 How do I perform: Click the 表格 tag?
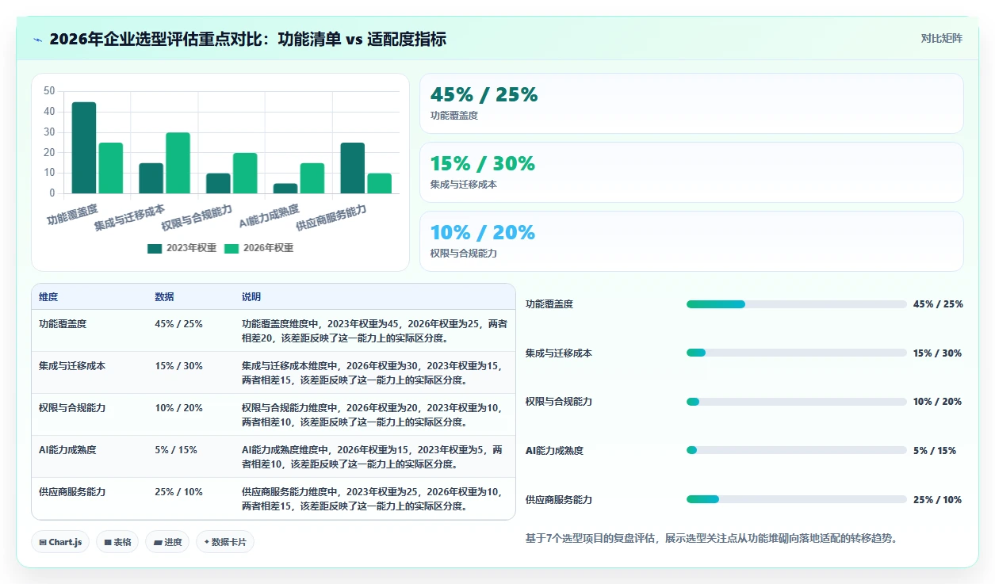(x=117, y=542)
